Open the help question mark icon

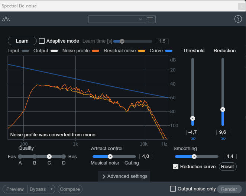coord(238,19)
